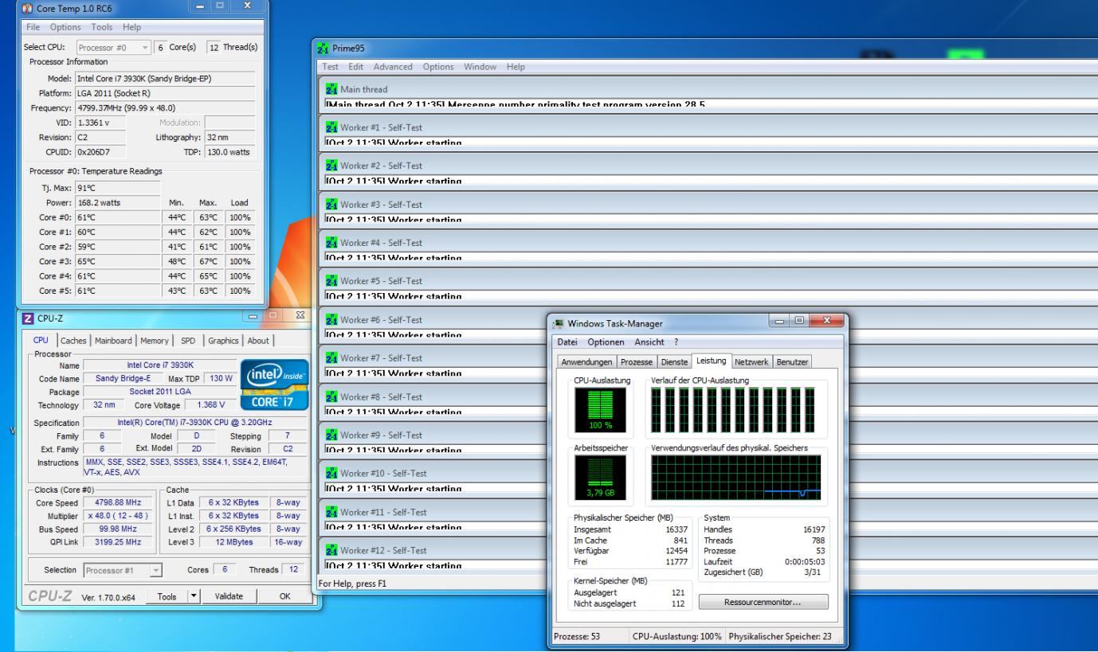The height and width of the screenshot is (652, 1098).
Task: Click the Worker #1 Self-Test window icon
Action: (x=331, y=127)
